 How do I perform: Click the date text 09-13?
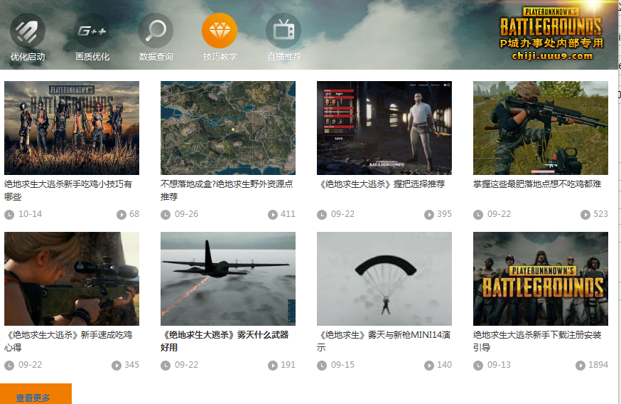[499, 365]
